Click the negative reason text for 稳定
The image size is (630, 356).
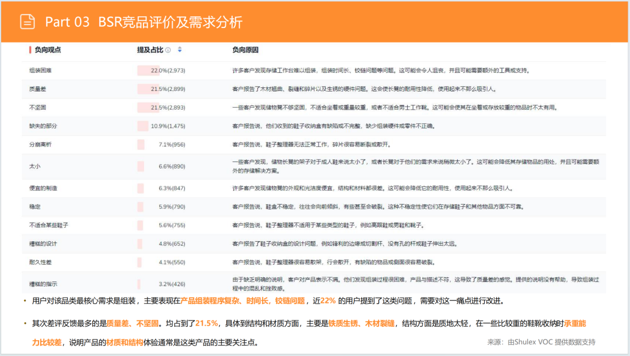(379, 207)
